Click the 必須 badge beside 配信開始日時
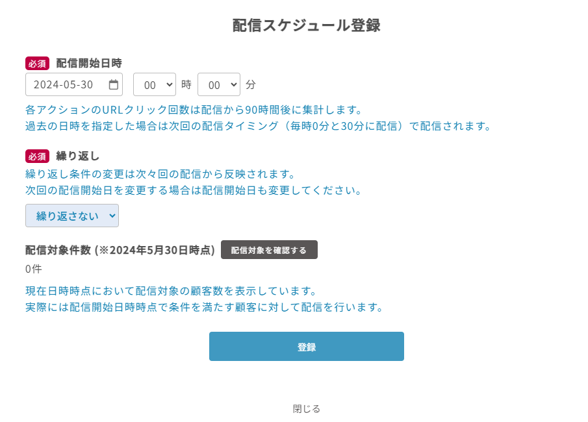The height and width of the screenshot is (422, 588). pos(37,63)
